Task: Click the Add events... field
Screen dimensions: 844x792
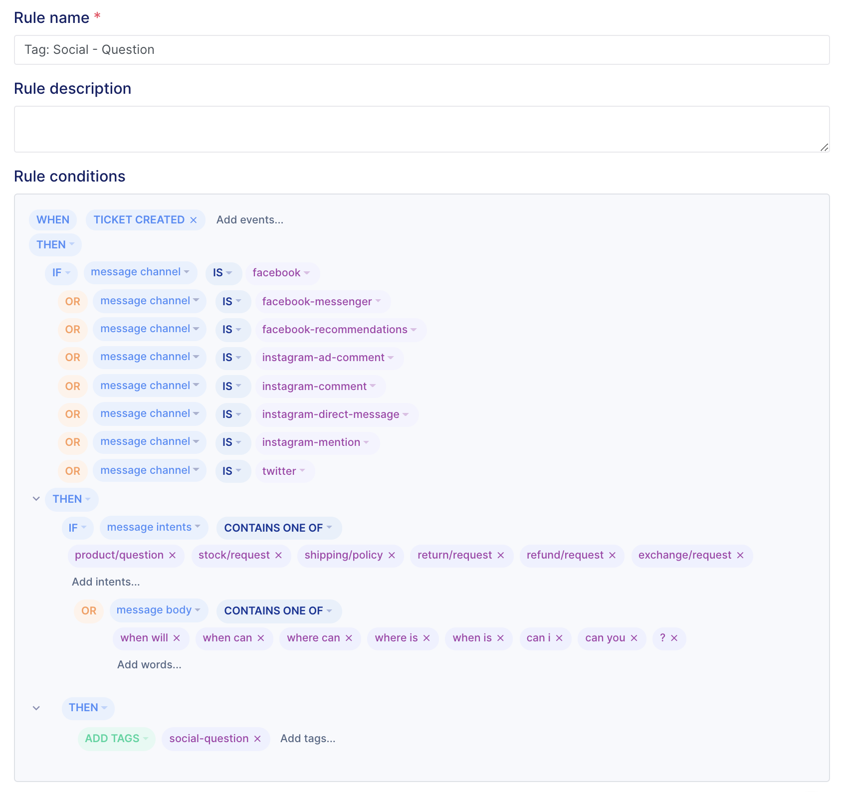Action: 250,220
